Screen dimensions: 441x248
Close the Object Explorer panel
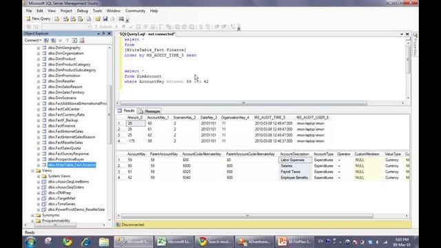pyautogui.click(x=109, y=34)
